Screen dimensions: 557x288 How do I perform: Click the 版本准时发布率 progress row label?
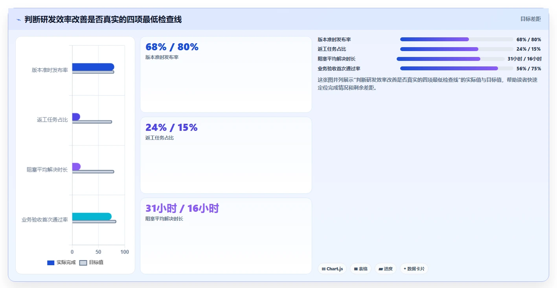click(334, 40)
